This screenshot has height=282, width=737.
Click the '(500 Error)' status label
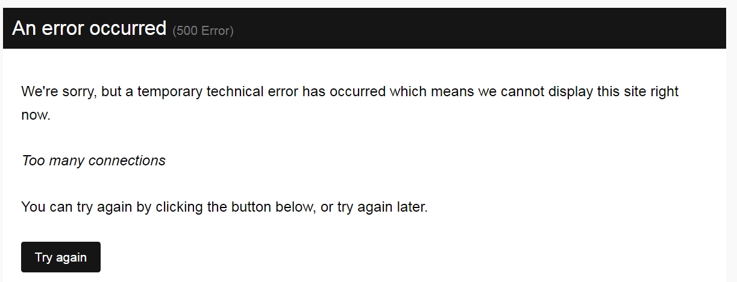(203, 31)
